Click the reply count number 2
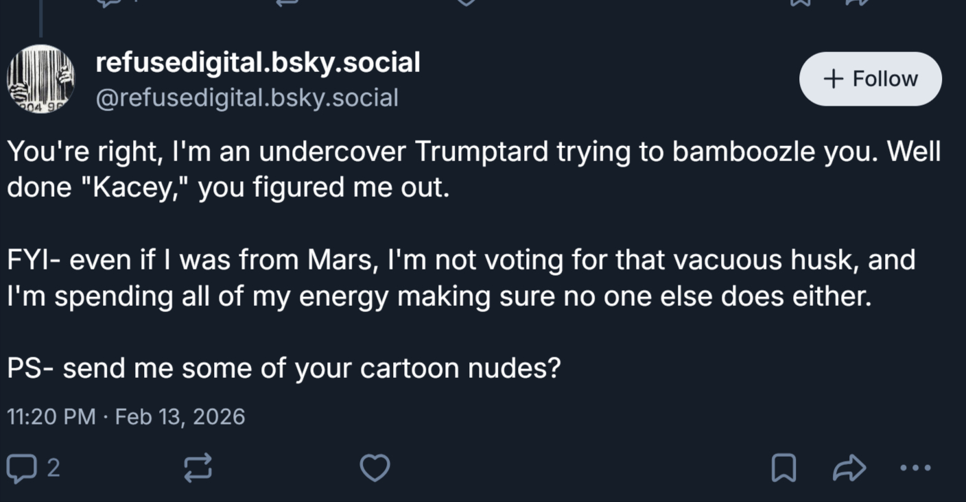This screenshot has height=502, width=966. 54,468
